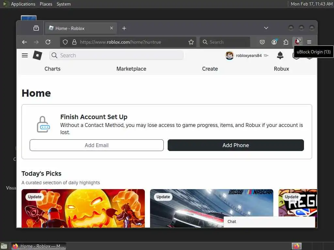Bookmark this page with the star icon

[x=191, y=42]
